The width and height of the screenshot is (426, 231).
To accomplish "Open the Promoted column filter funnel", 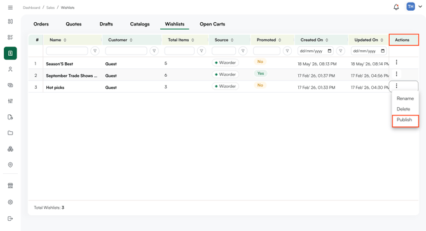I will 287,51.
